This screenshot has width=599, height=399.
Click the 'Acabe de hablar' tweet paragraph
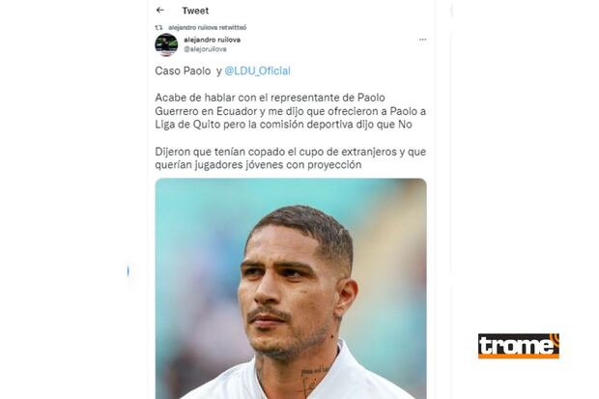click(291, 111)
